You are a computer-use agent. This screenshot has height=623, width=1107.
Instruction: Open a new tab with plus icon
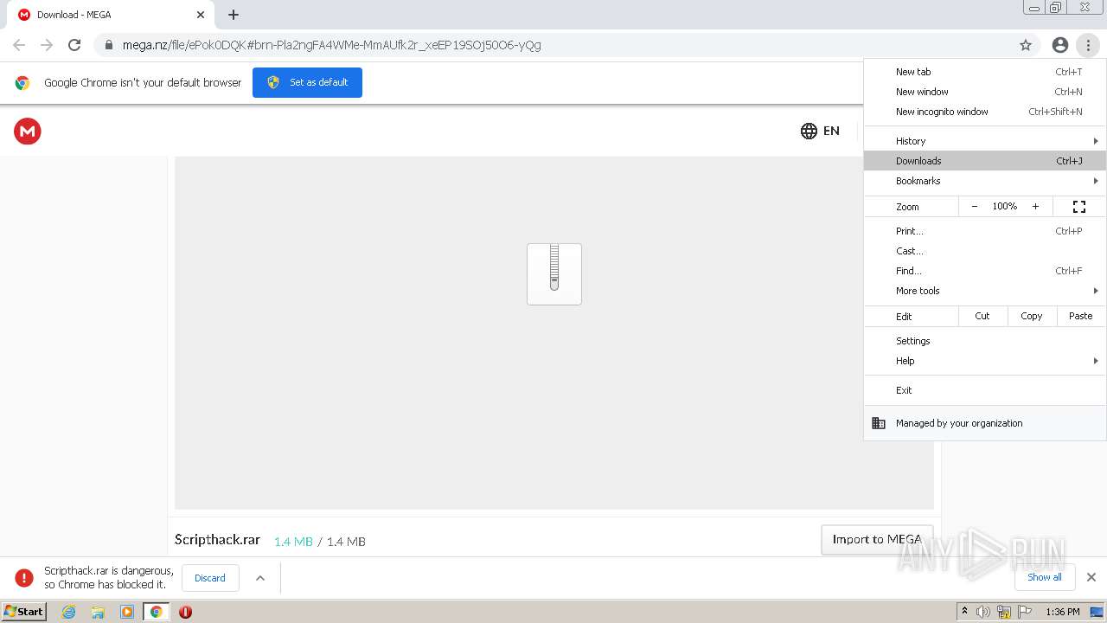pyautogui.click(x=234, y=15)
